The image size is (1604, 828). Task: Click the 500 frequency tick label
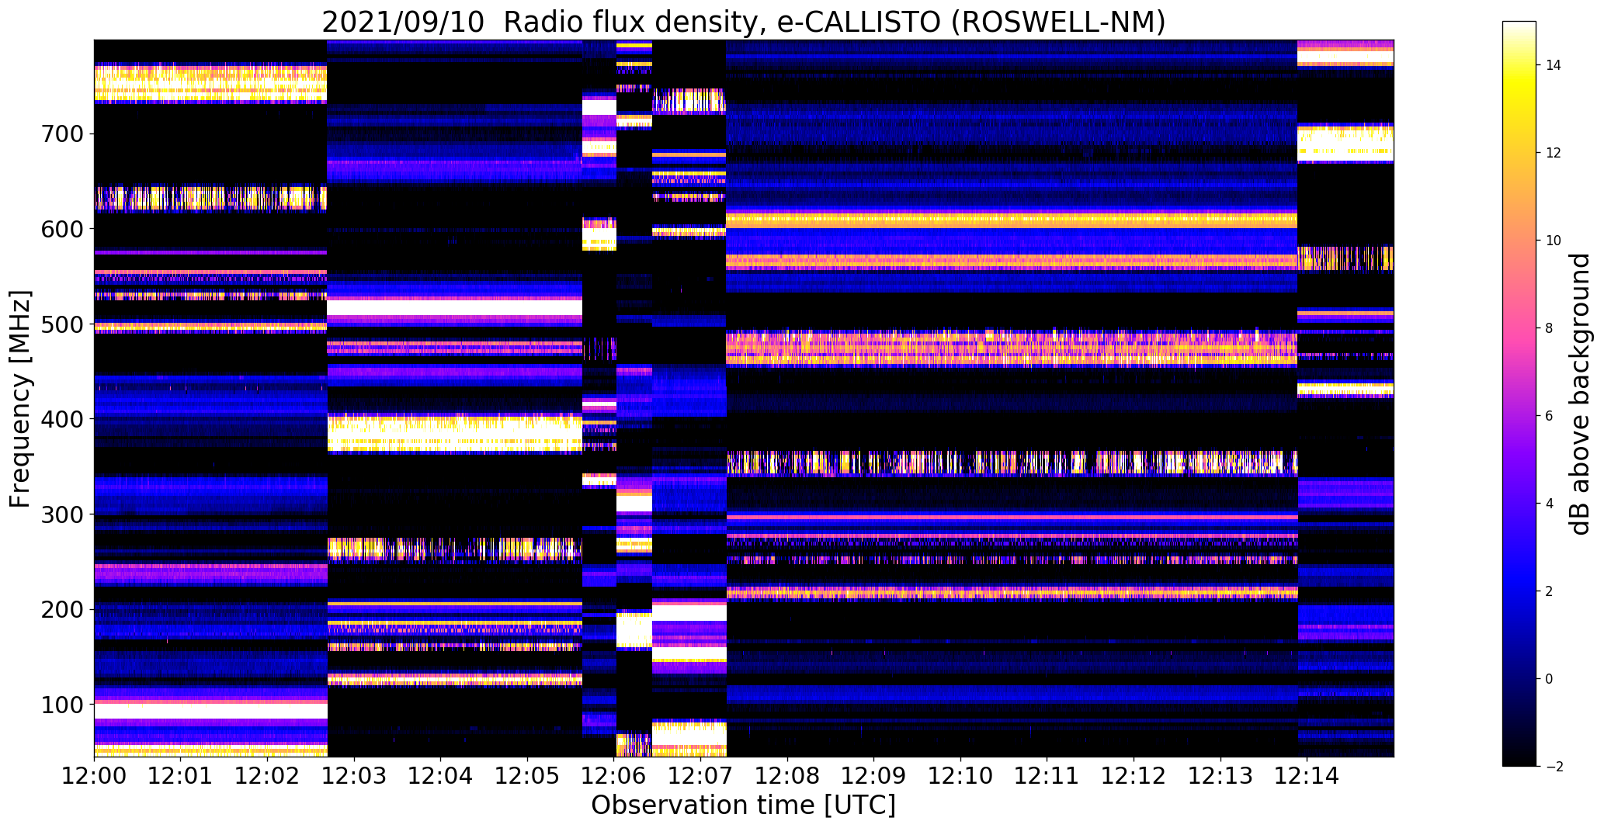click(61, 324)
